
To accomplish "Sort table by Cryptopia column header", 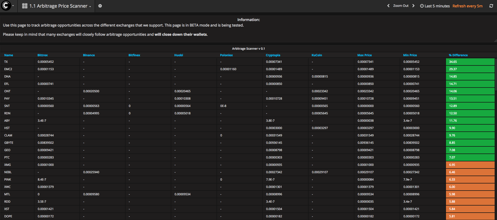I will click(x=273, y=55).
